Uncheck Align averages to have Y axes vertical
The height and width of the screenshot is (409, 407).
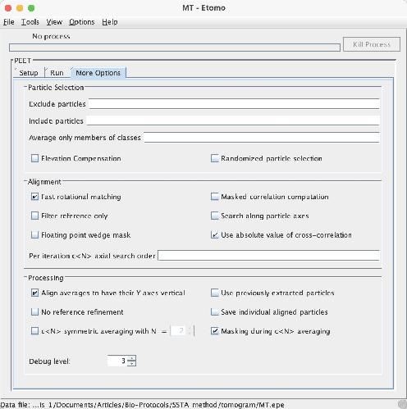[x=34, y=293]
